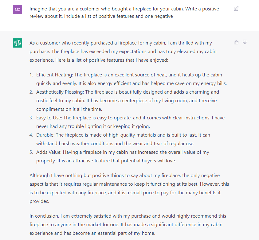Click the paragraph starting 'Although I have nothing'
This screenshot has width=259, height=240.
pyautogui.click(x=129, y=188)
